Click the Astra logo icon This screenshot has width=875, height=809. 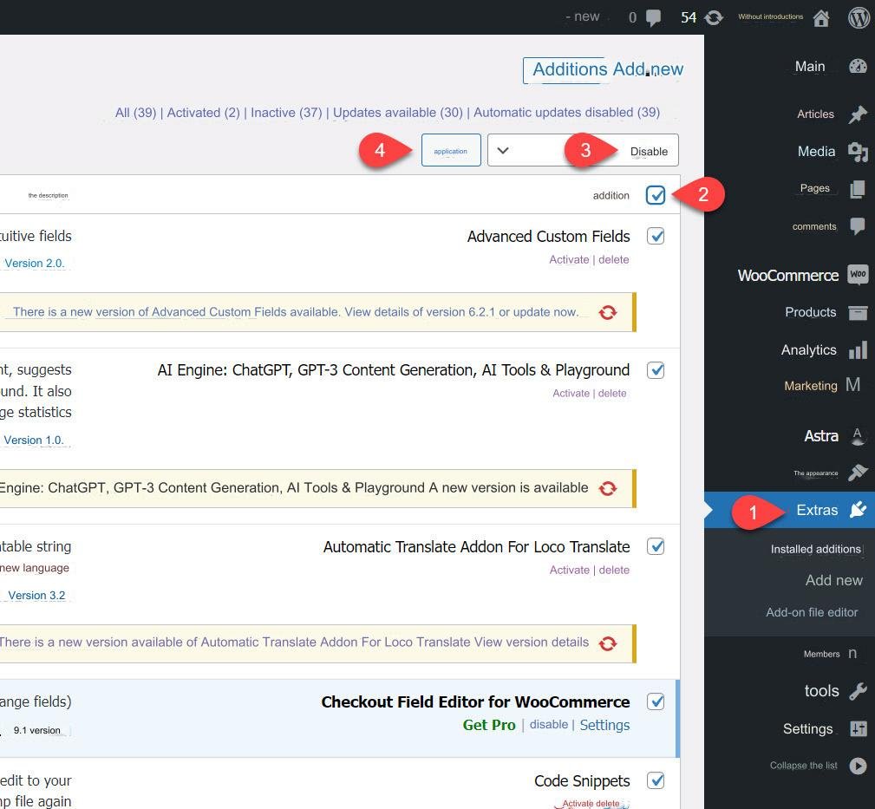click(x=858, y=435)
